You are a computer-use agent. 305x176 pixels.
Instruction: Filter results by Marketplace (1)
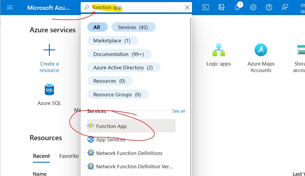pyautogui.click(x=113, y=41)
